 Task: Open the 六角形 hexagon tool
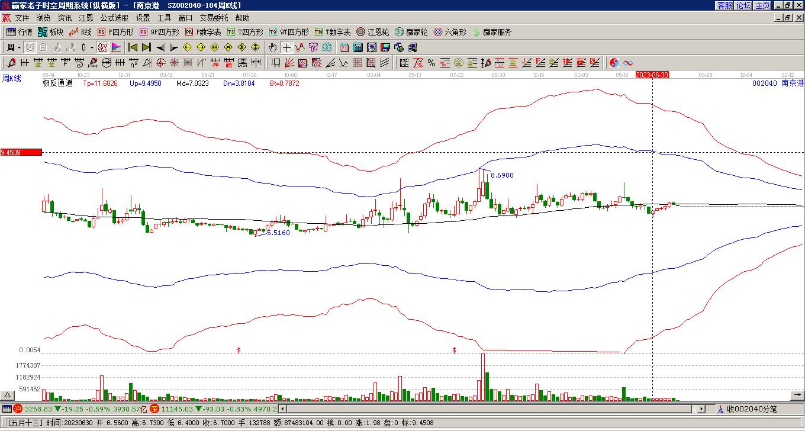(x=450, y=32)
